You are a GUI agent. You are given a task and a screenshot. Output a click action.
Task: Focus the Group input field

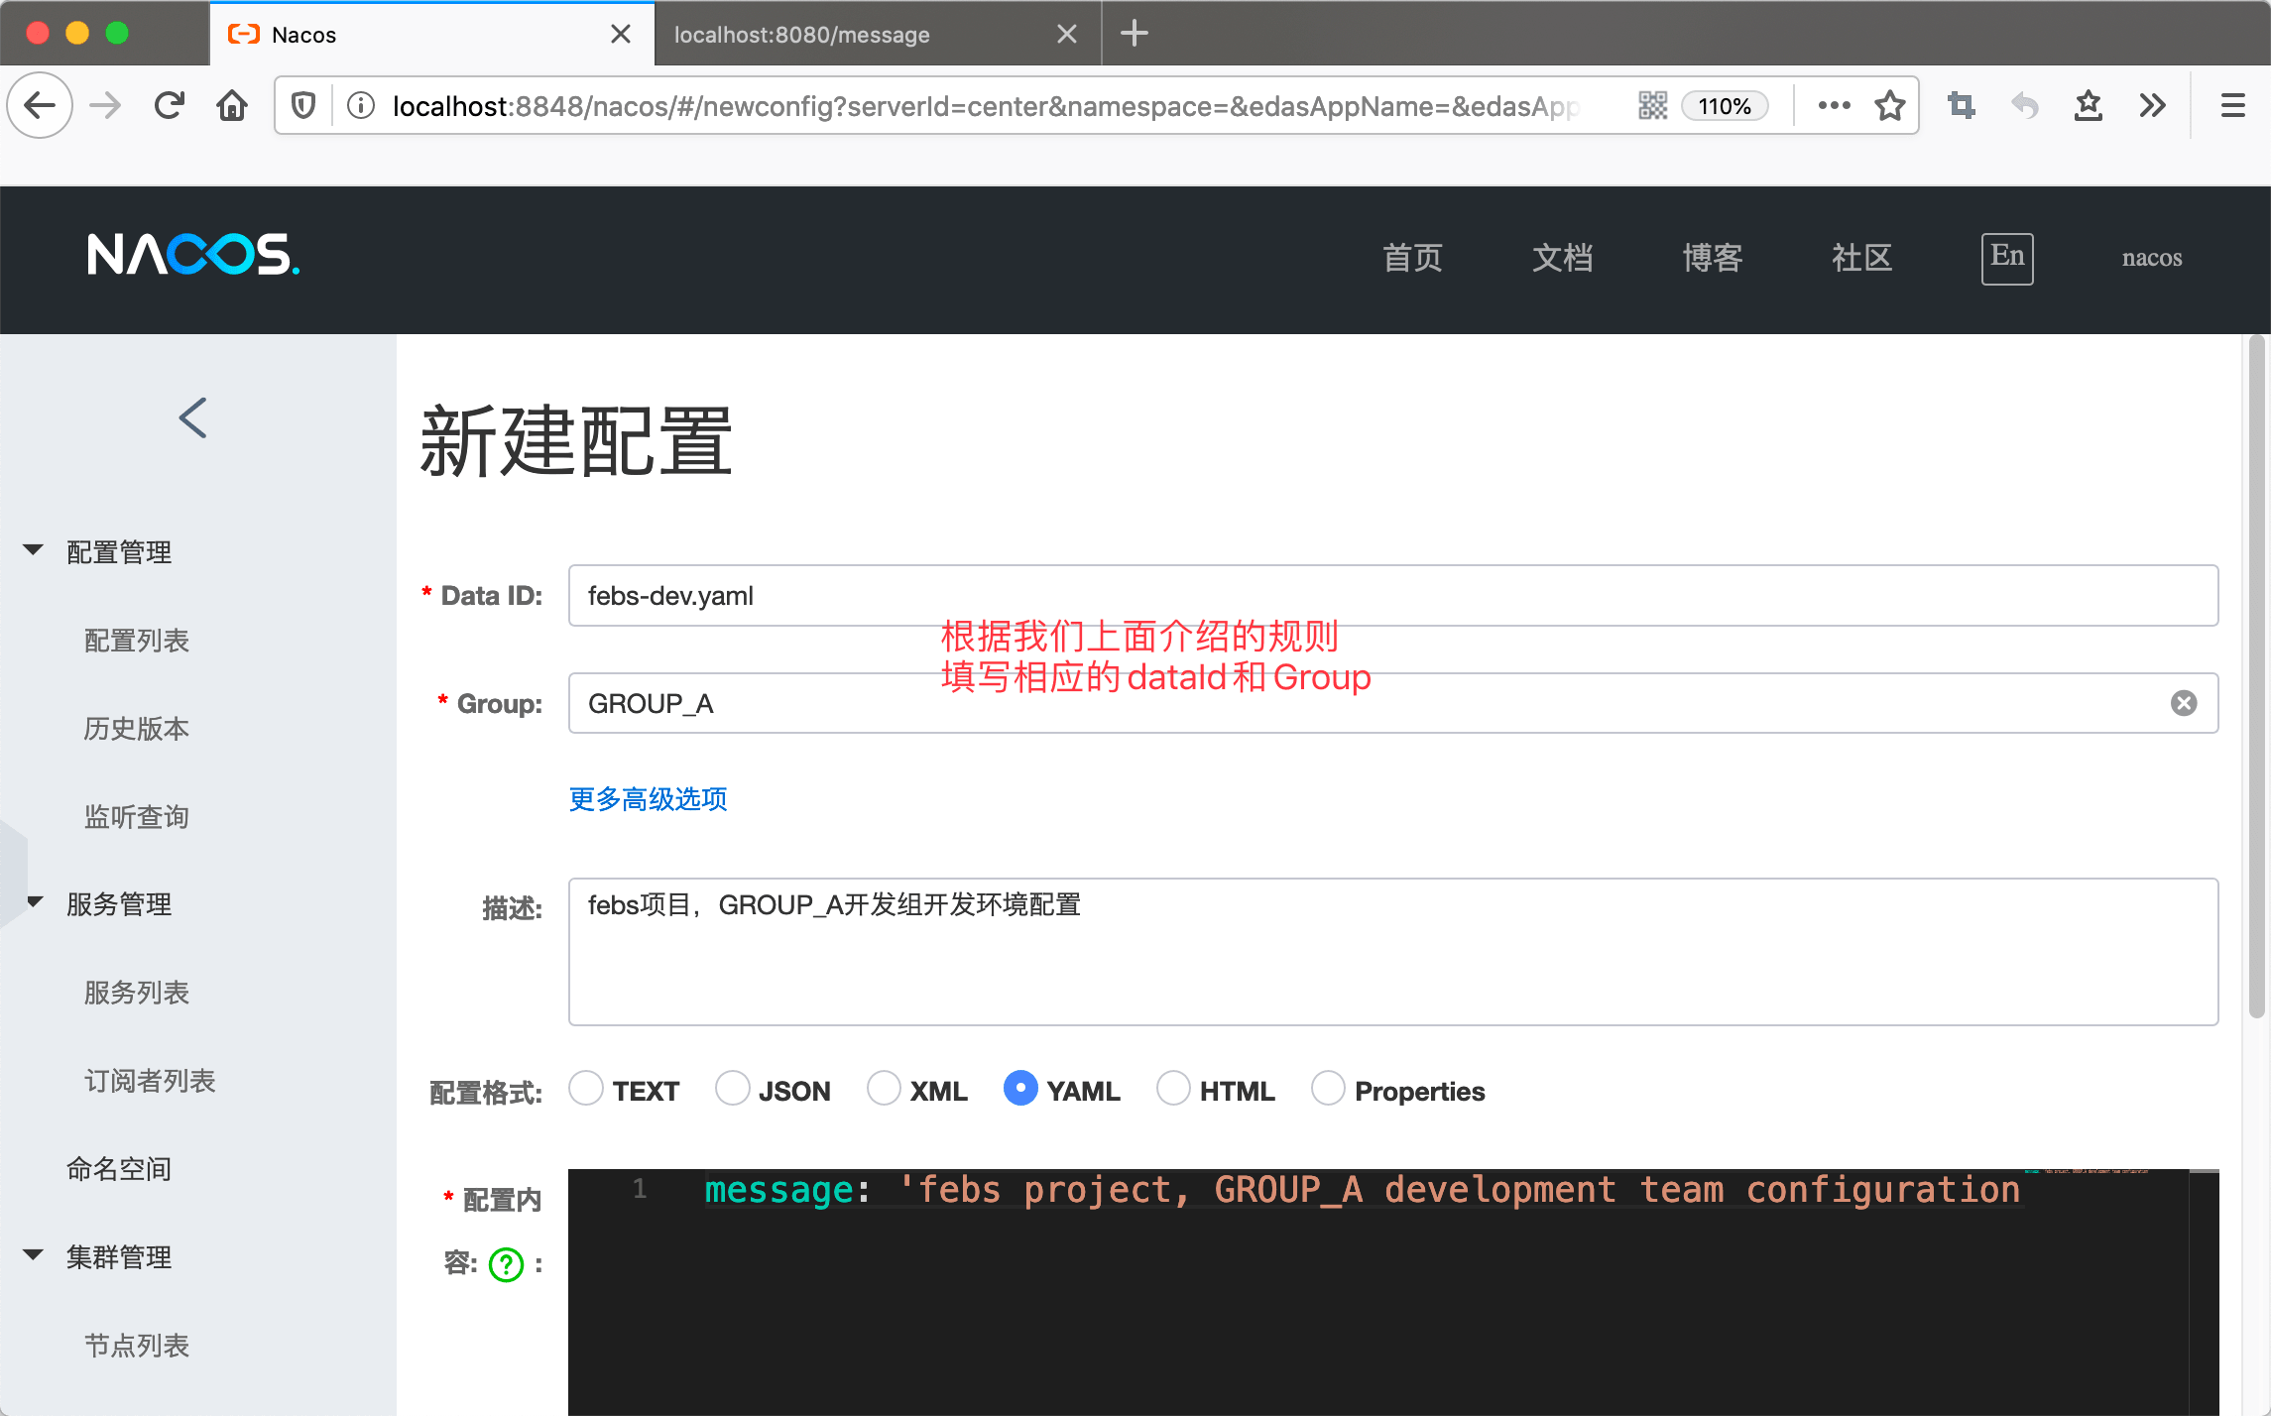(x=1393, y=703)
